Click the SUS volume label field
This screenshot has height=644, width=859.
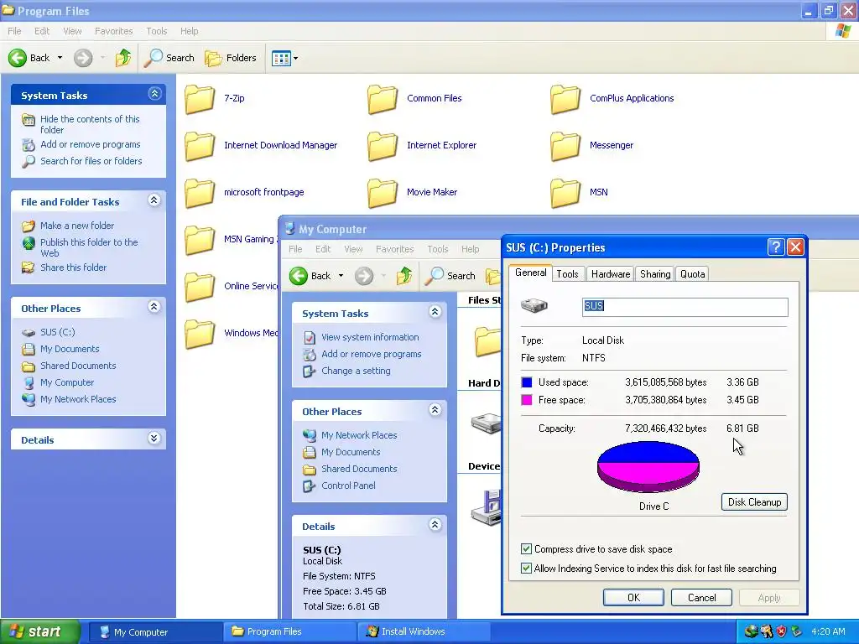(x=685, y=307)
